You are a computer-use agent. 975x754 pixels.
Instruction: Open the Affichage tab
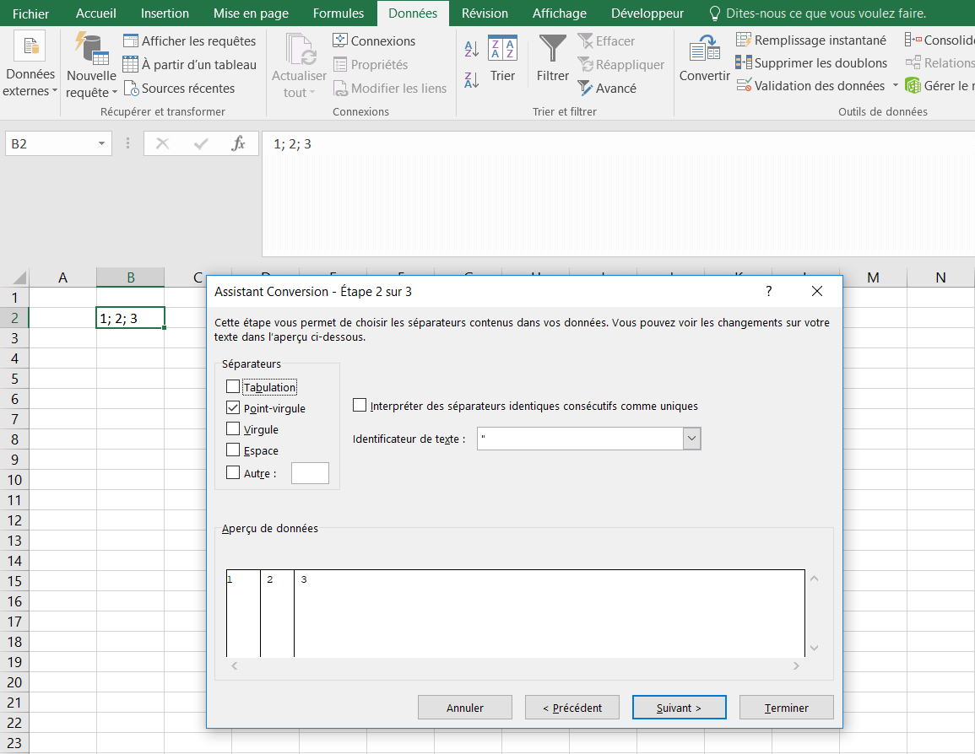tap(559, 13)
